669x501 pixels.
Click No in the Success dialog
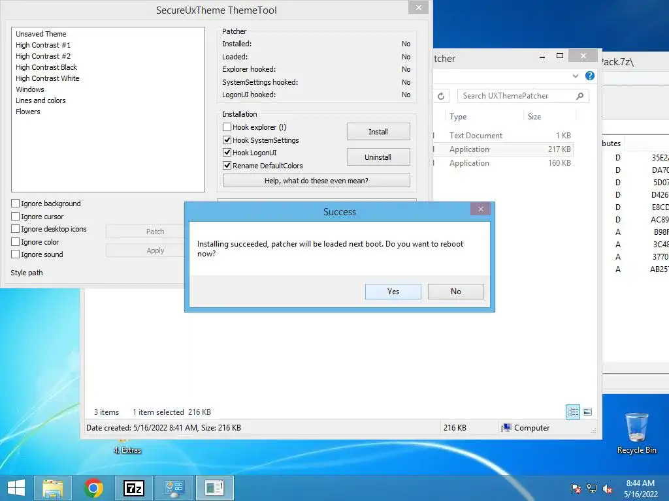(455, 292)
